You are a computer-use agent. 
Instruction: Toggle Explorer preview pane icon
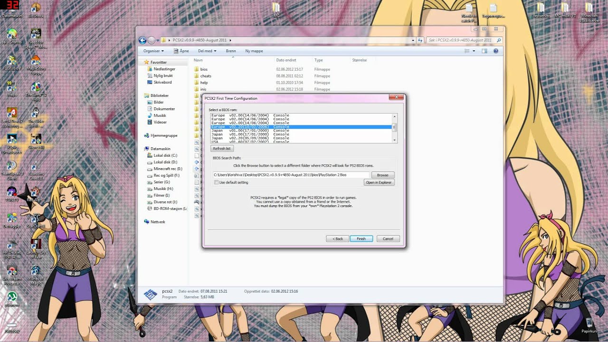pyautogui.click(x=485, y=51)
